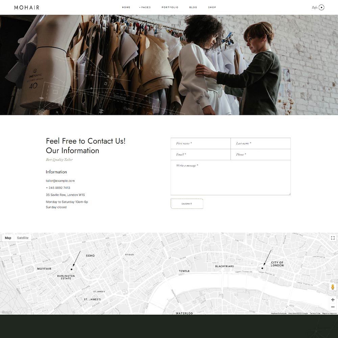The width and height of the screenshot is (338, 338).
Task: Expand the Portfolio menu
Action: point(170,7)
